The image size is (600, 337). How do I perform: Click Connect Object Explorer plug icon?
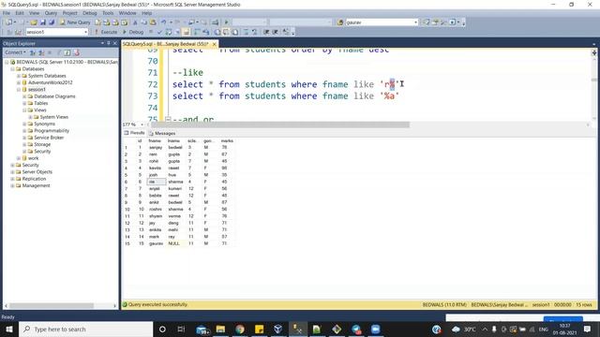[33, 52]
